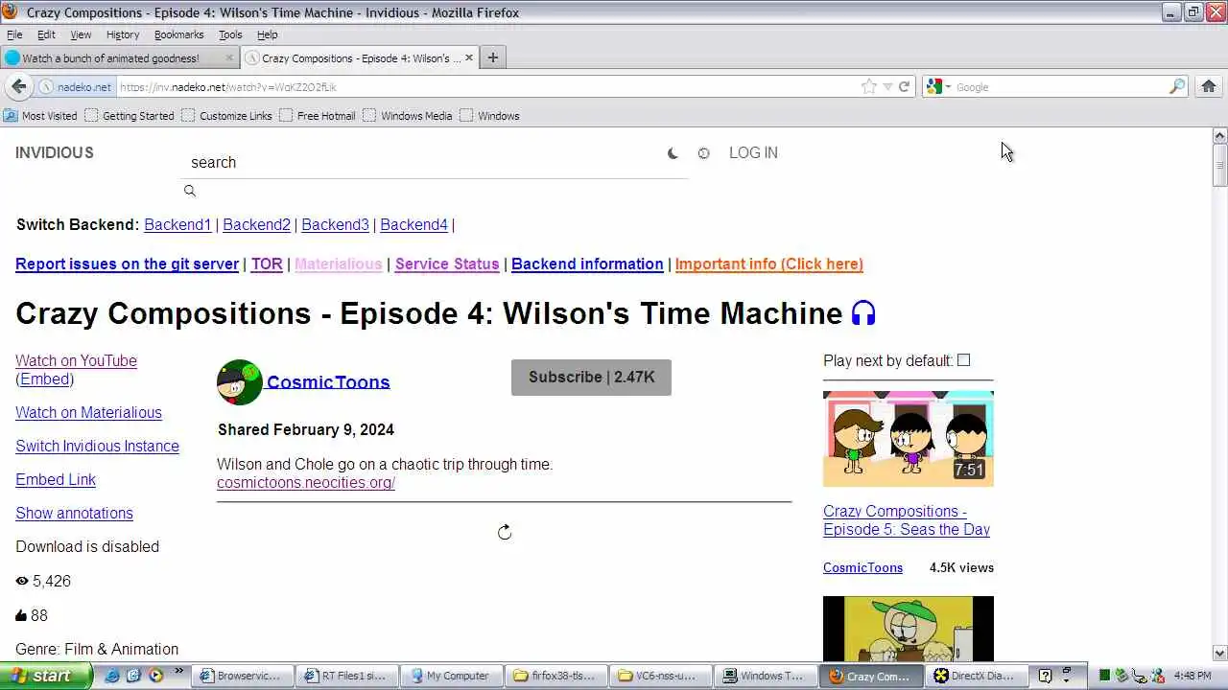1228x690 pixels.
Task: Open the My Computer taskbar button
Action: pos(450,676)
